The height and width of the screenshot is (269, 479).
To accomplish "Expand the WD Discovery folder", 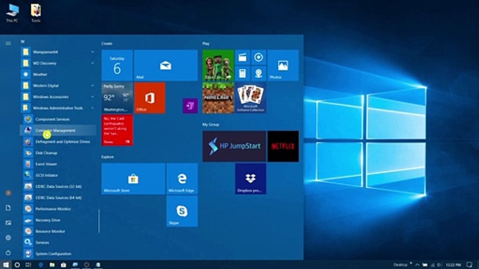I will tap(58, 63).
